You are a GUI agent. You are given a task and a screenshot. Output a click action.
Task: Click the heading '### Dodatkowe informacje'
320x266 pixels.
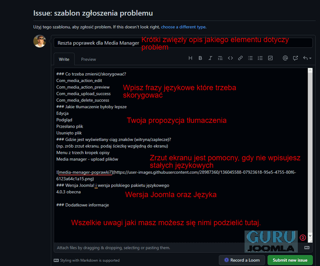tap(83, 205)
